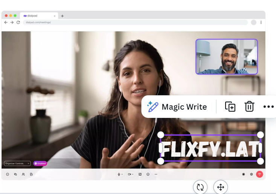Expand the Organizer Controls dropdown

tap(17, 163)
